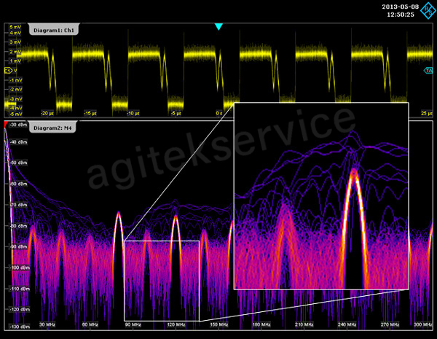Click the -20 µs time axis label
The image size is (437, 339).
tap(48, 114)
